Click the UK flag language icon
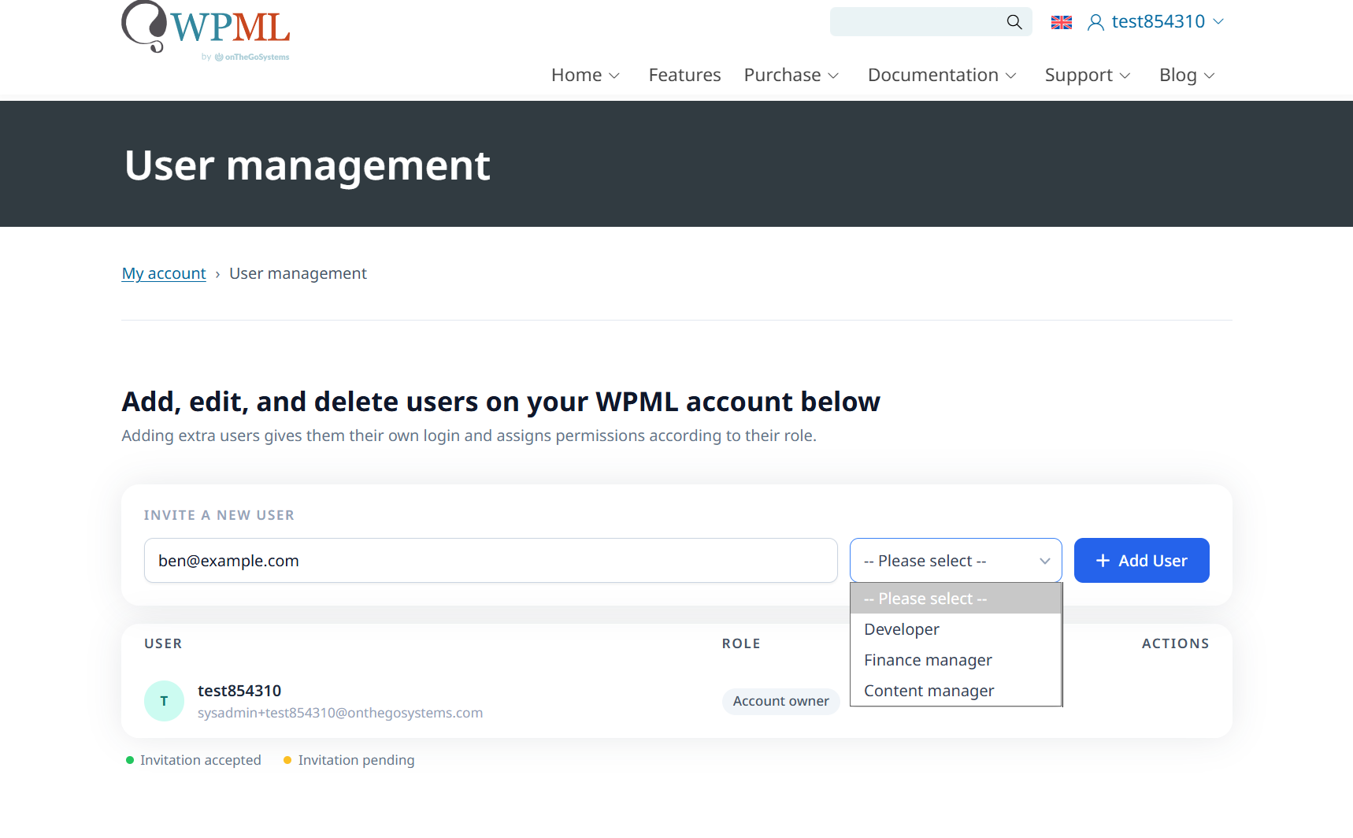Viewport: 1353px width, 838px height. tap(1061, 23)
